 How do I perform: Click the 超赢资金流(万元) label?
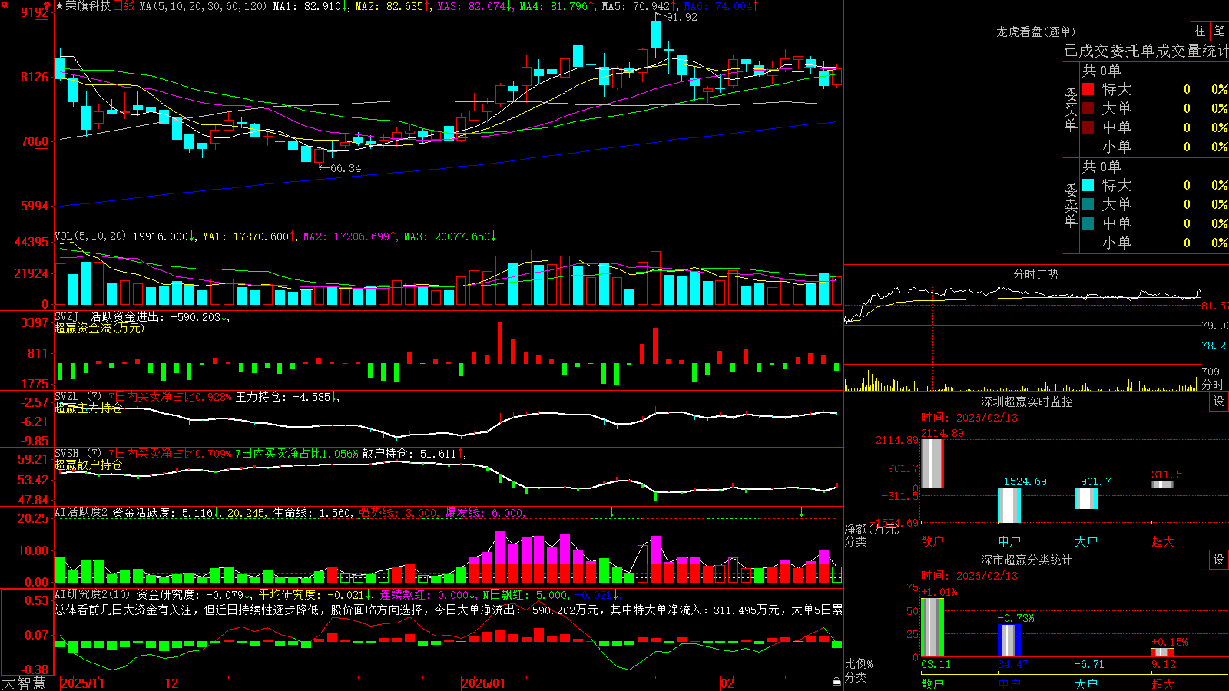[x=99, y=328]
